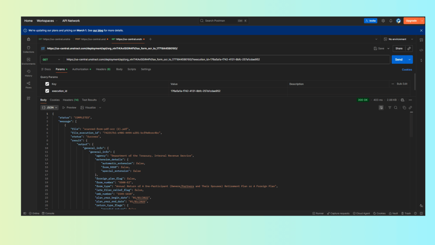
Task: Click the notifications bell icon
Action: [x=390, y=20]
